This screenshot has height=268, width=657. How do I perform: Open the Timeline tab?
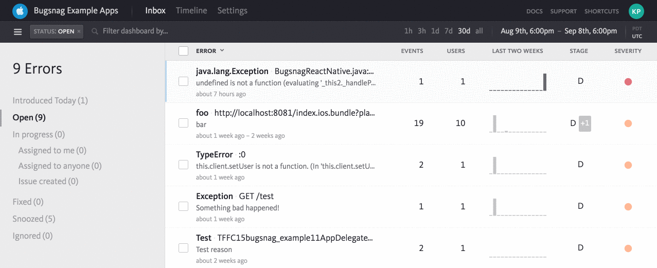coord(191,10)
